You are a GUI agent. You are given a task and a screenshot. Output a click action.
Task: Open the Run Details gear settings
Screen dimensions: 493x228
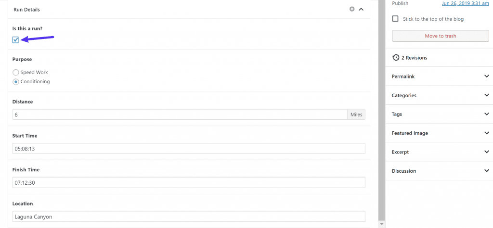pyautogui.click(x=352, y=9)
